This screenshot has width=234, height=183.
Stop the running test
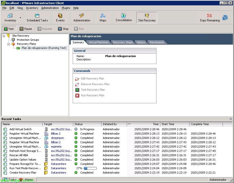point(63,29)
